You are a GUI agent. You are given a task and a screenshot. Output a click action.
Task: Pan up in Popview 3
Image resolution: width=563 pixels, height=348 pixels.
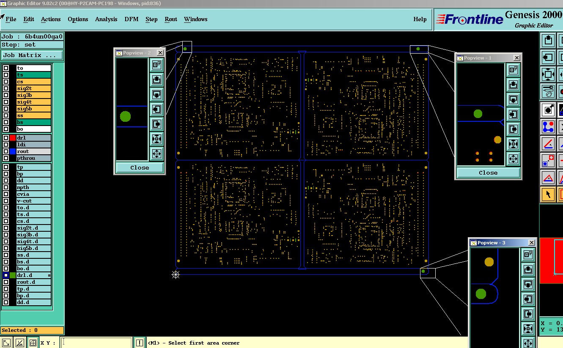(528, 269)
